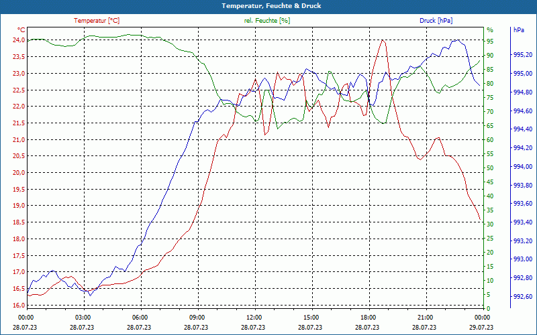Viewport: 537px width, 335px height.
Task: Click green '65' on the humidity axis
Action: [x=490, y=126]
